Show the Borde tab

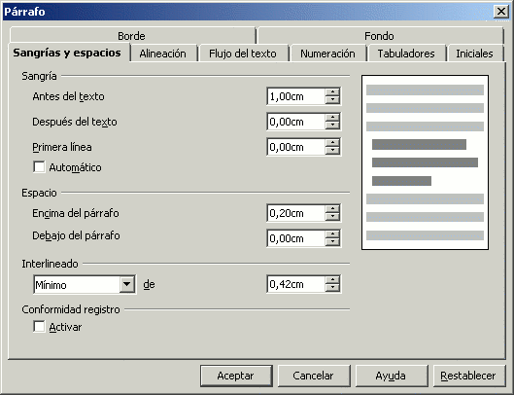(x=132, y=35)
